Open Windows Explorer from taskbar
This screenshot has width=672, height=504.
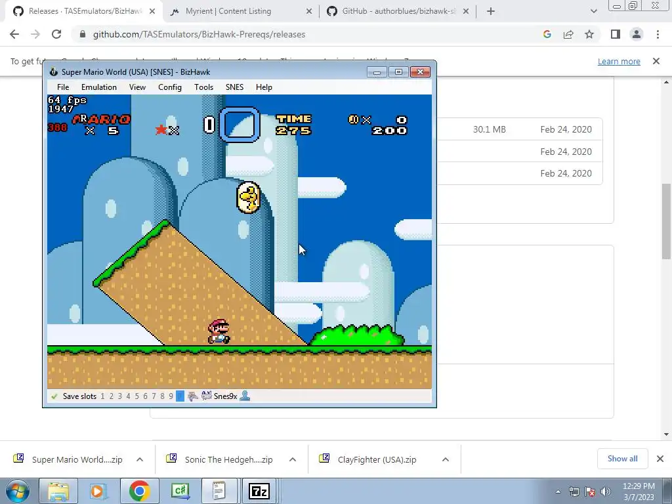(58, 491)
